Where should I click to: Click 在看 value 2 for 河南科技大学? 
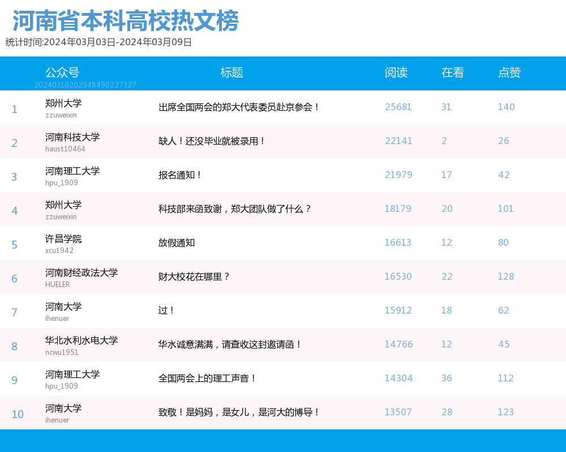[x=444, y=141]
